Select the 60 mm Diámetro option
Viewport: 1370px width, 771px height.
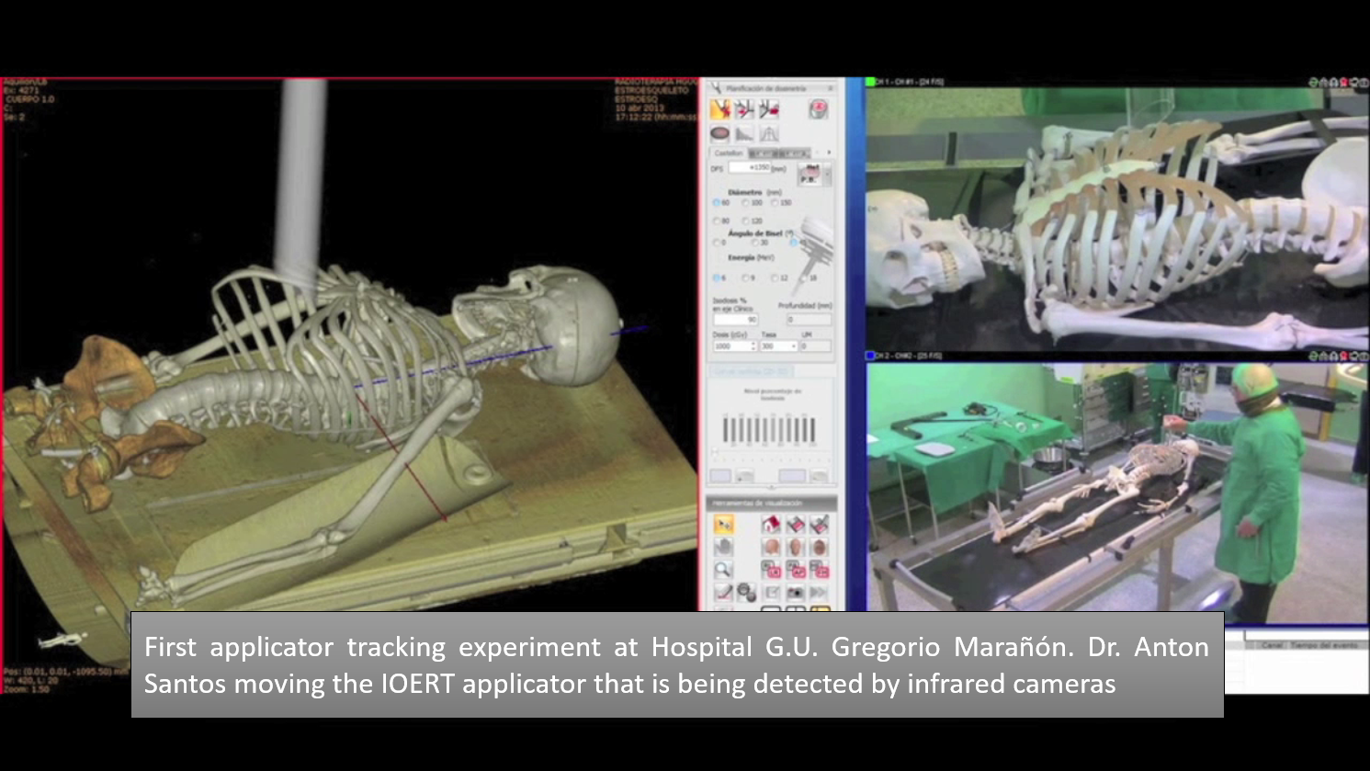(715, 202)
